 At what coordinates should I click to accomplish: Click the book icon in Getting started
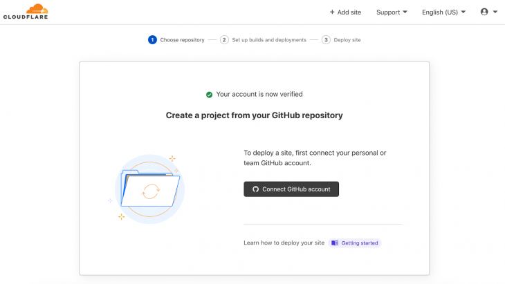point(335,243)
